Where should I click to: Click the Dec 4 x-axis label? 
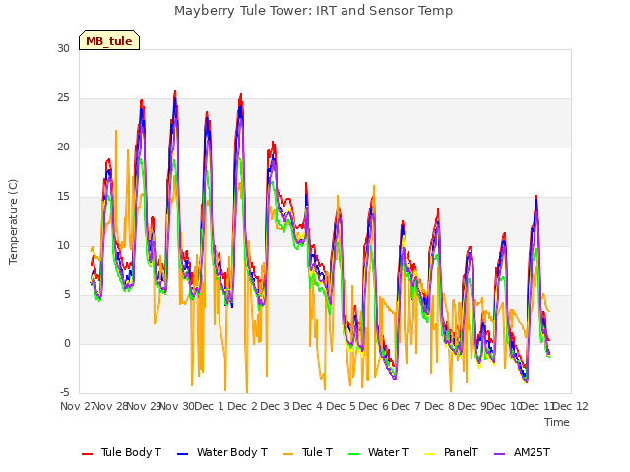[307, 406]
